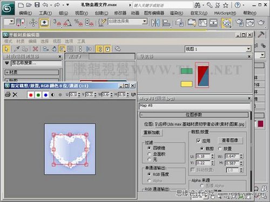Click the red X Delete Selected icon
This screenshot has width=270, height=202.
tap(35, 49)
